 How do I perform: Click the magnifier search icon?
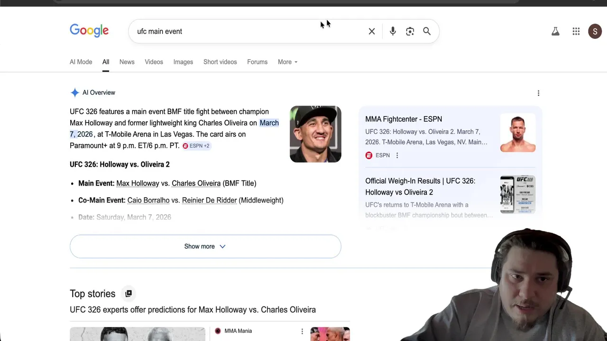click(x=427, y=31)
